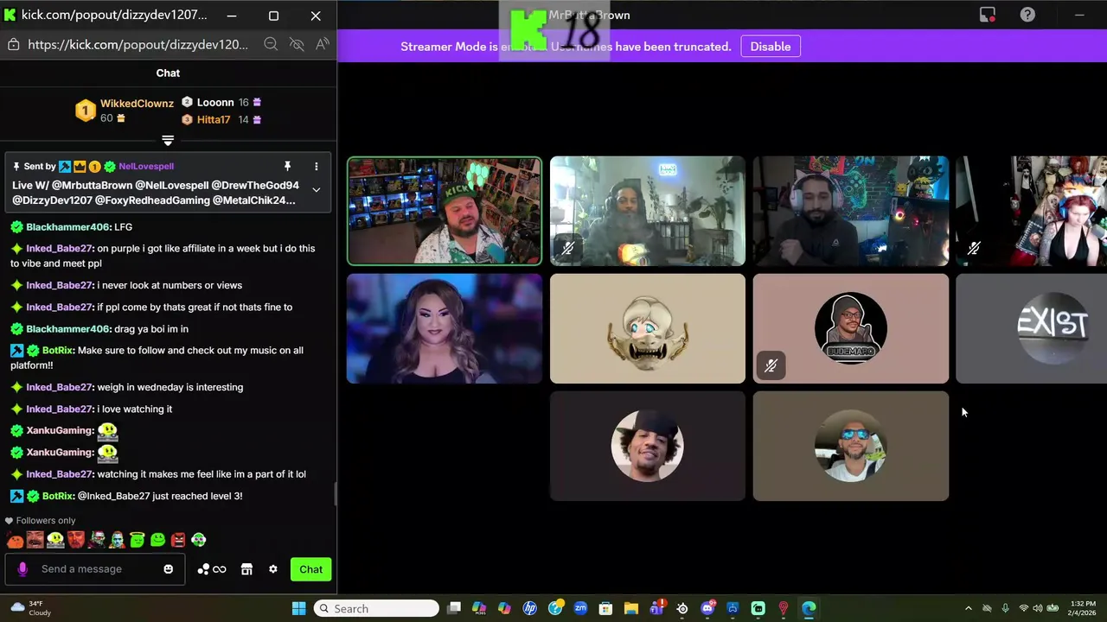Select the skull avatar participant tile

[648, 328]
